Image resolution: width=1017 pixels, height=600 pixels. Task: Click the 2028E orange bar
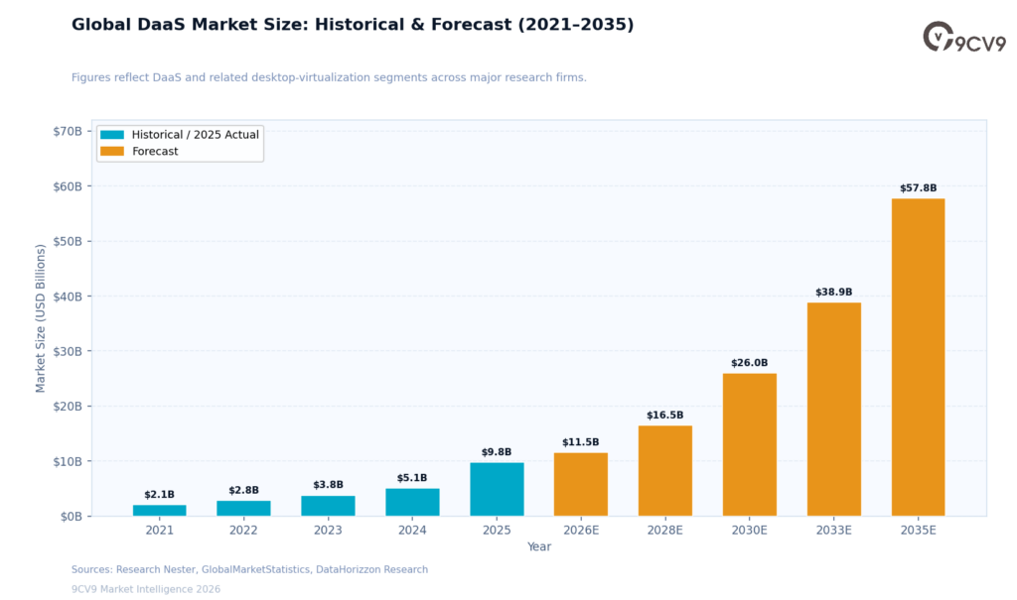pyautogui.click(x=665, y=471)
